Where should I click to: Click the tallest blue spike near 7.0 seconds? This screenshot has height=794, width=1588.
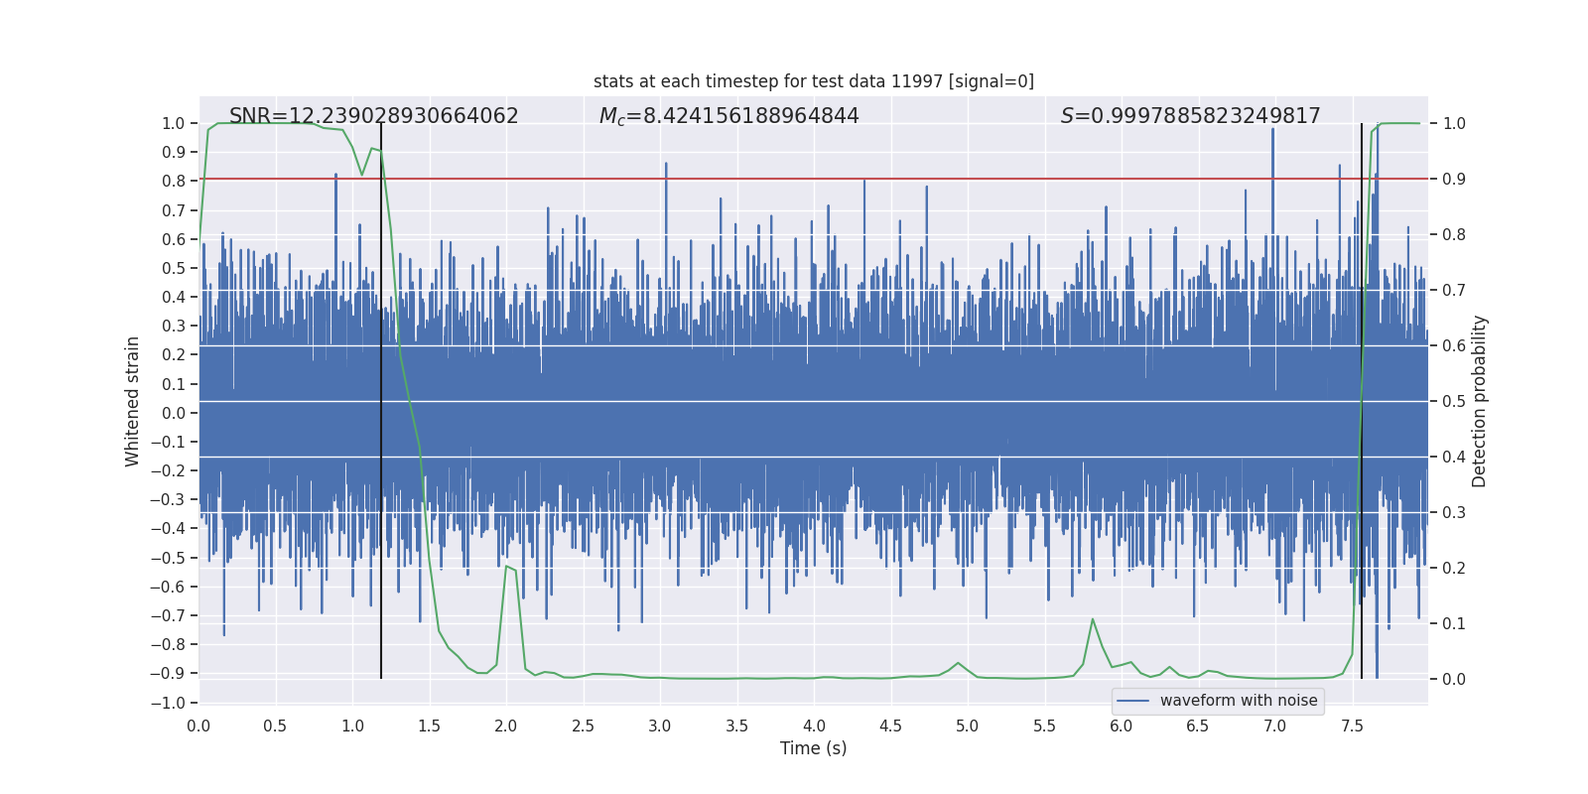pyautogui.click(x=1272, y=134)
